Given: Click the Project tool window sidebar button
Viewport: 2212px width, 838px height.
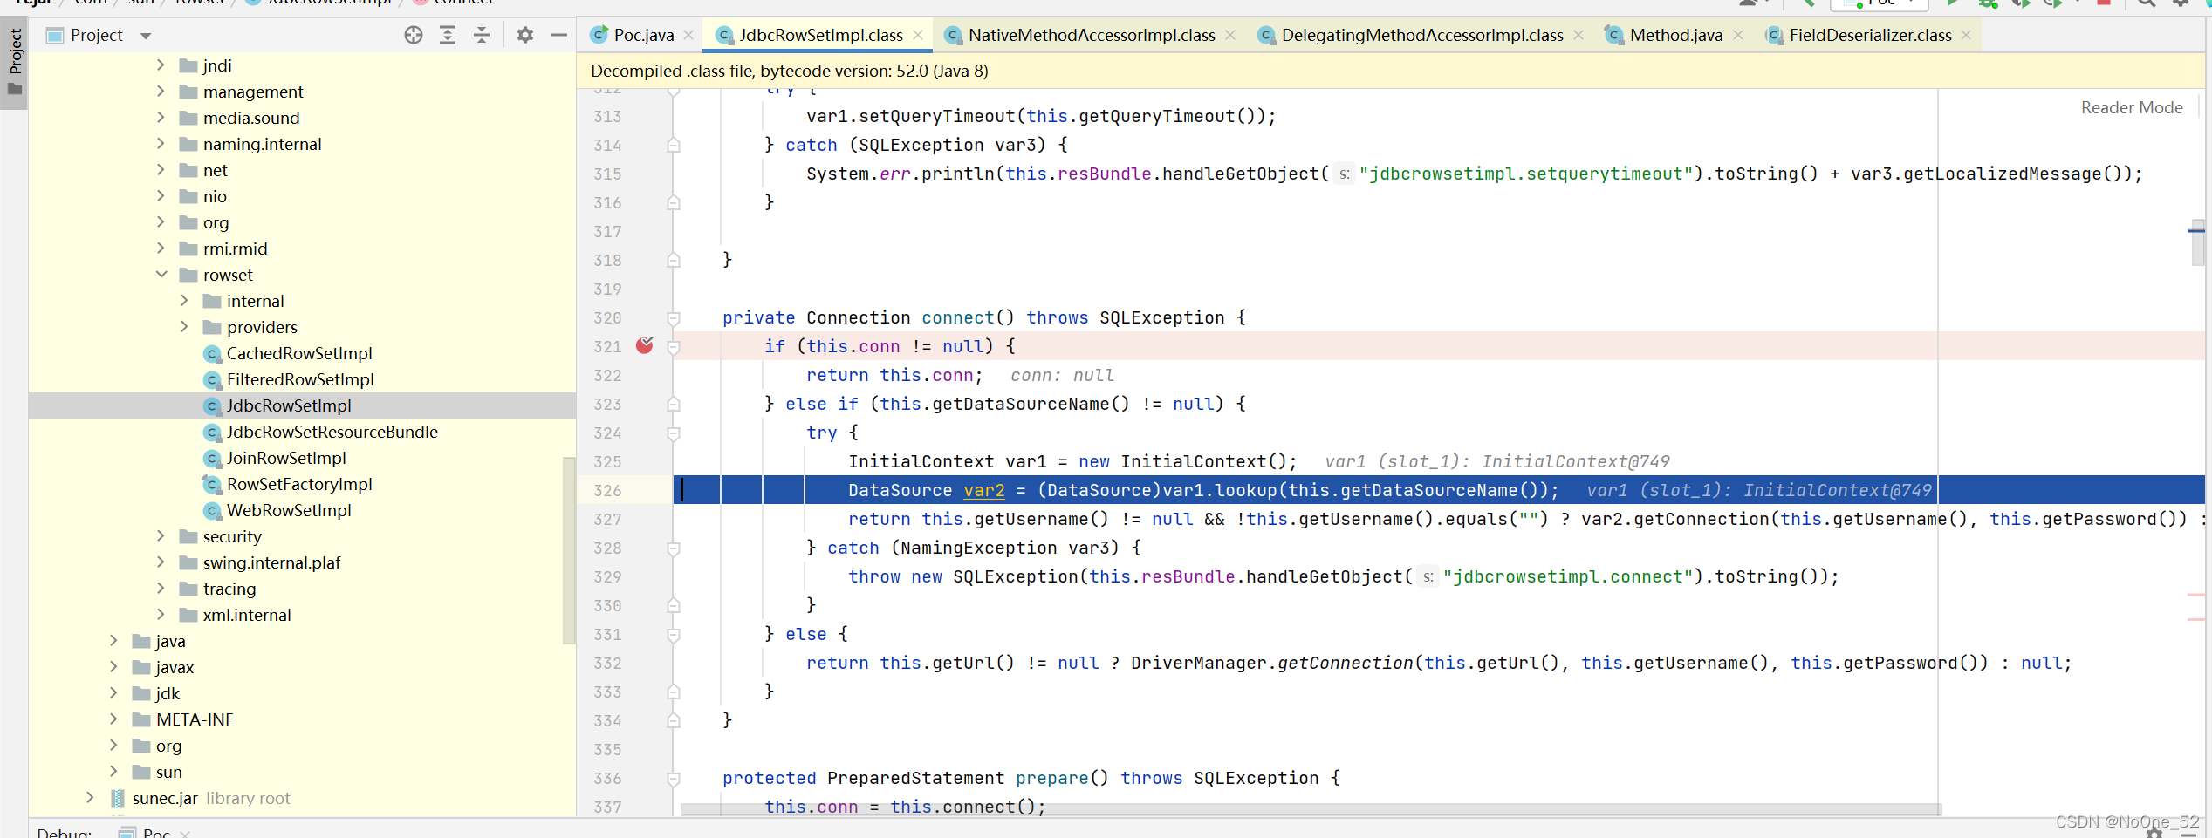Looking at the screenshot, I should point(15,63).
